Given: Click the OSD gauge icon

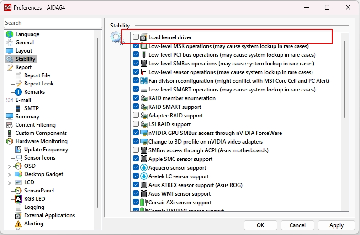Looking at the screenshot, I should (18, 166).
